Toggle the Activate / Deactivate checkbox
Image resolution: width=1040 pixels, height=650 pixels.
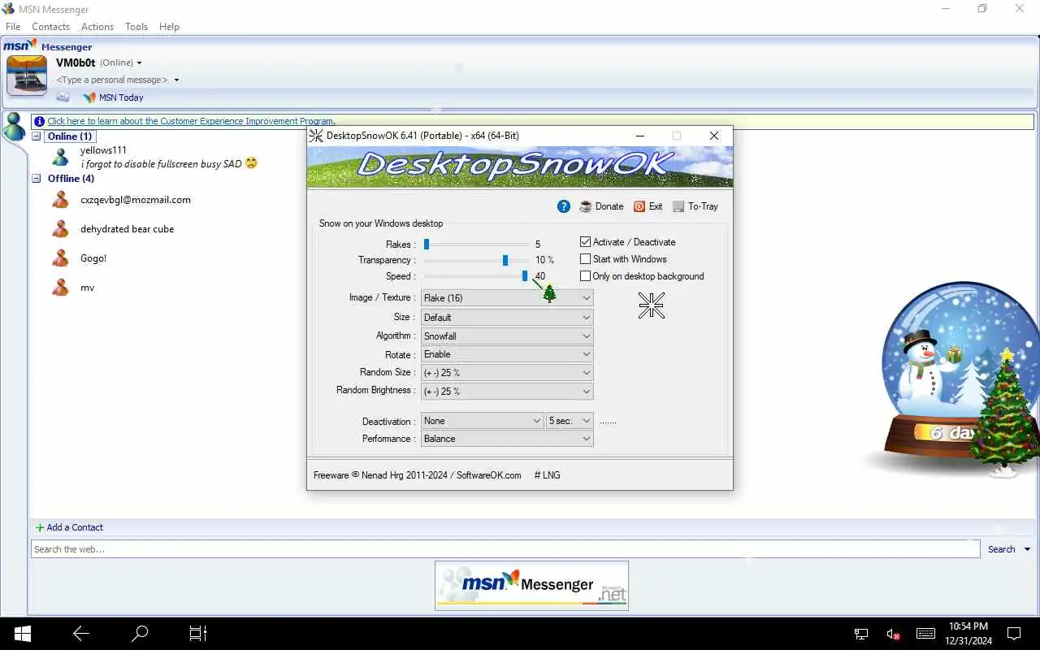click(x=585, y=242)
